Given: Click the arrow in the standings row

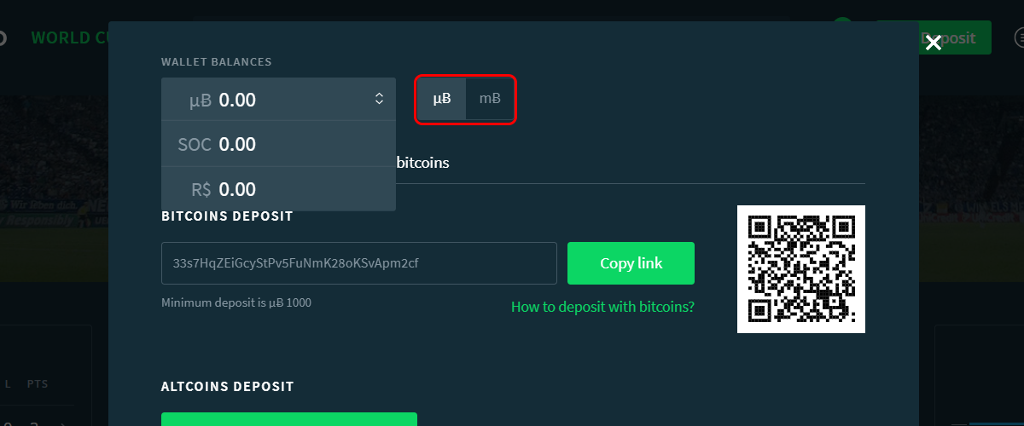Looking at the screenshot, I should click(x=64, y=423).
